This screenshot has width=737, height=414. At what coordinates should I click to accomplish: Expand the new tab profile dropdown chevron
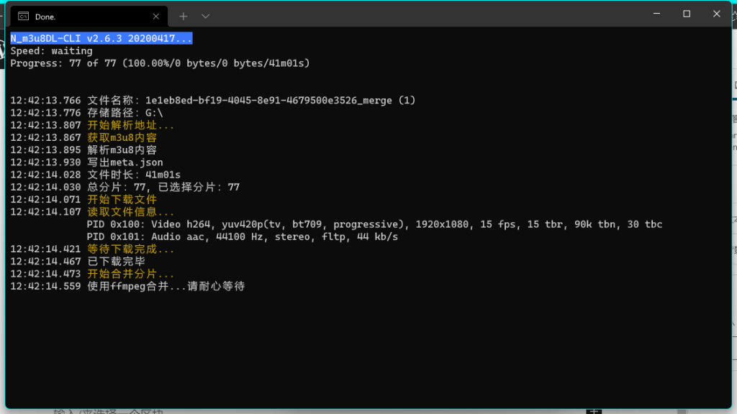tap(206, 16)
